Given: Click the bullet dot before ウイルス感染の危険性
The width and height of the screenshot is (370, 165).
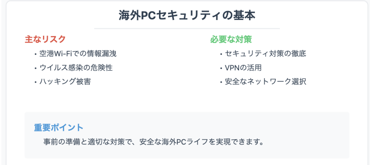Looking at the screenshot, I should pos(35,69).
